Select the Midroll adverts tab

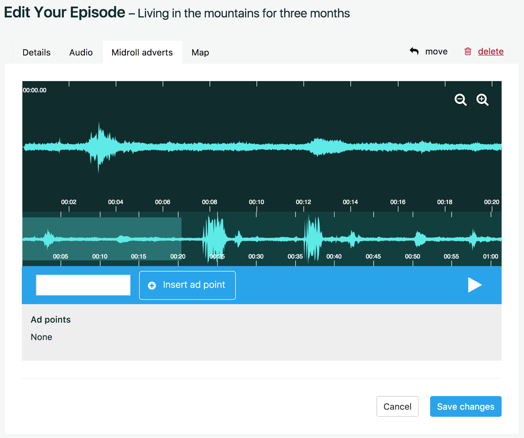142,52
